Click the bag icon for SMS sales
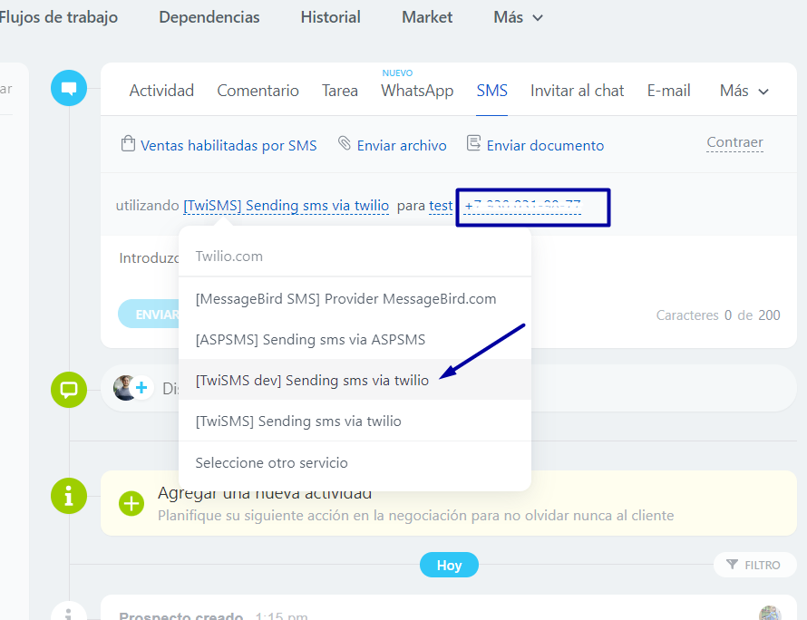Screen dimensions: 807x620 pyautogui.click(x=128, y=144)
